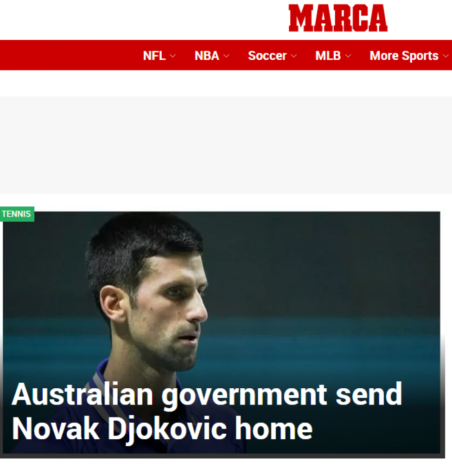Select MLB in the navigation bar
Viewport: 452px width, 475px height.
pos(328,56)
